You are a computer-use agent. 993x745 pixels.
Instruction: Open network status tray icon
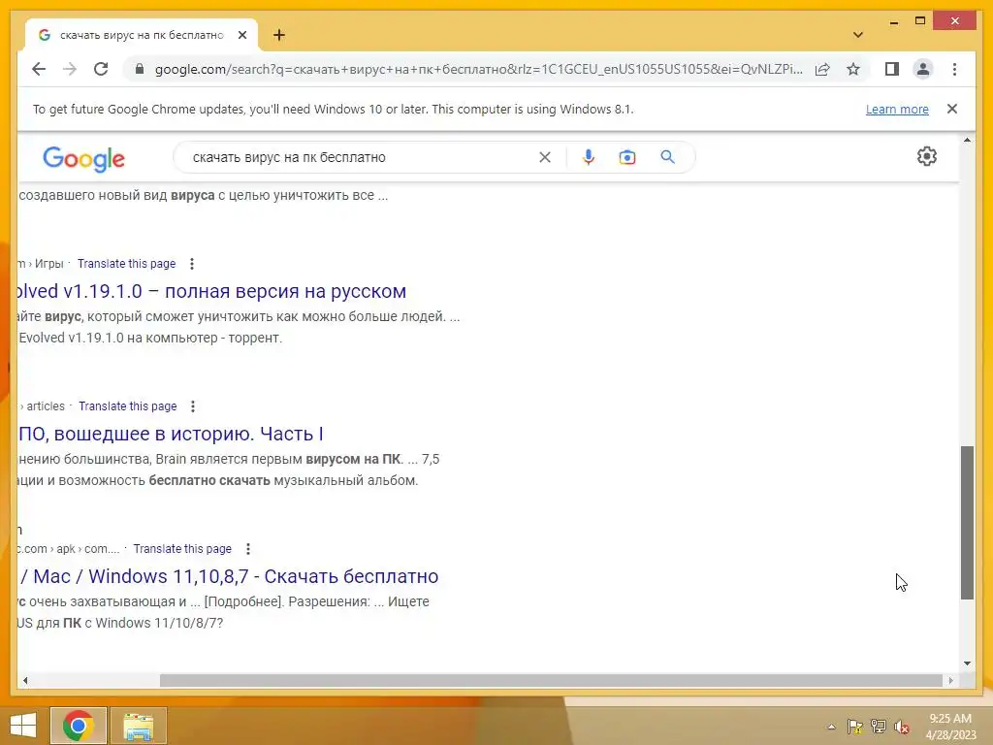pos(879,727)
